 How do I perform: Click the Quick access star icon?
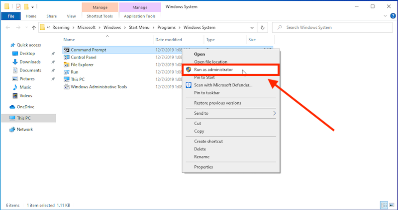[x=13, y=45]
